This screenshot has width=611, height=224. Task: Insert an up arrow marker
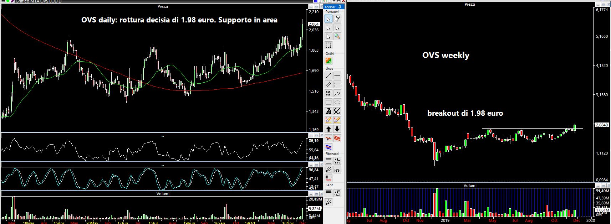329,129
